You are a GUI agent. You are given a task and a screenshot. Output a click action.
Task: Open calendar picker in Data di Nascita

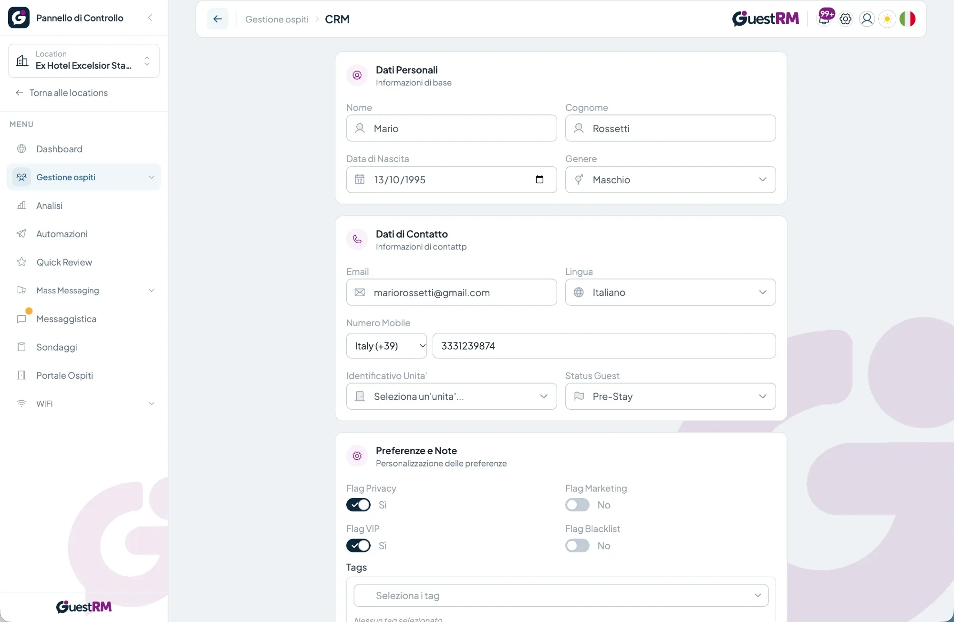pos(539,180)
